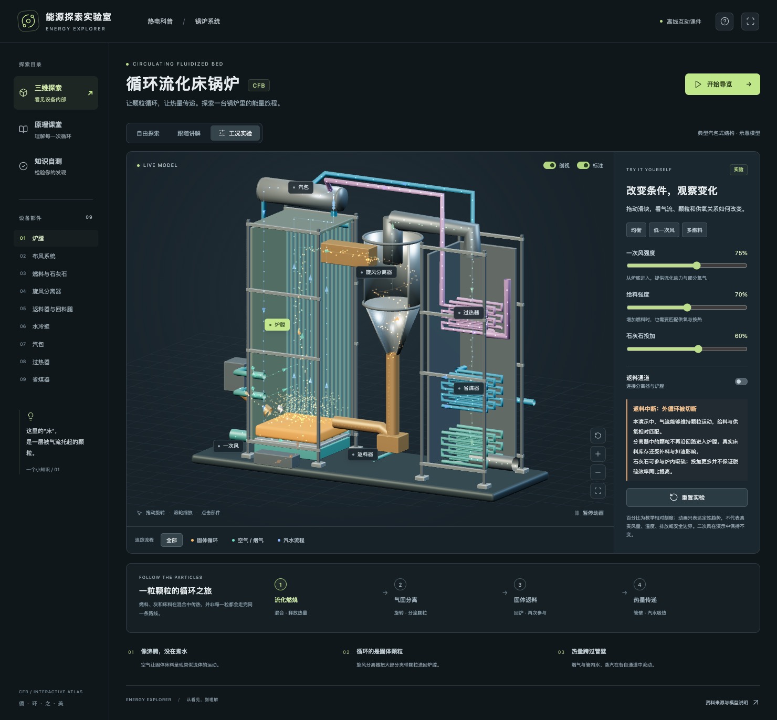Viewport: 777px width, 720px height.
Task: Switch to the 跟随讲解 tab
Action: (189, 133)
